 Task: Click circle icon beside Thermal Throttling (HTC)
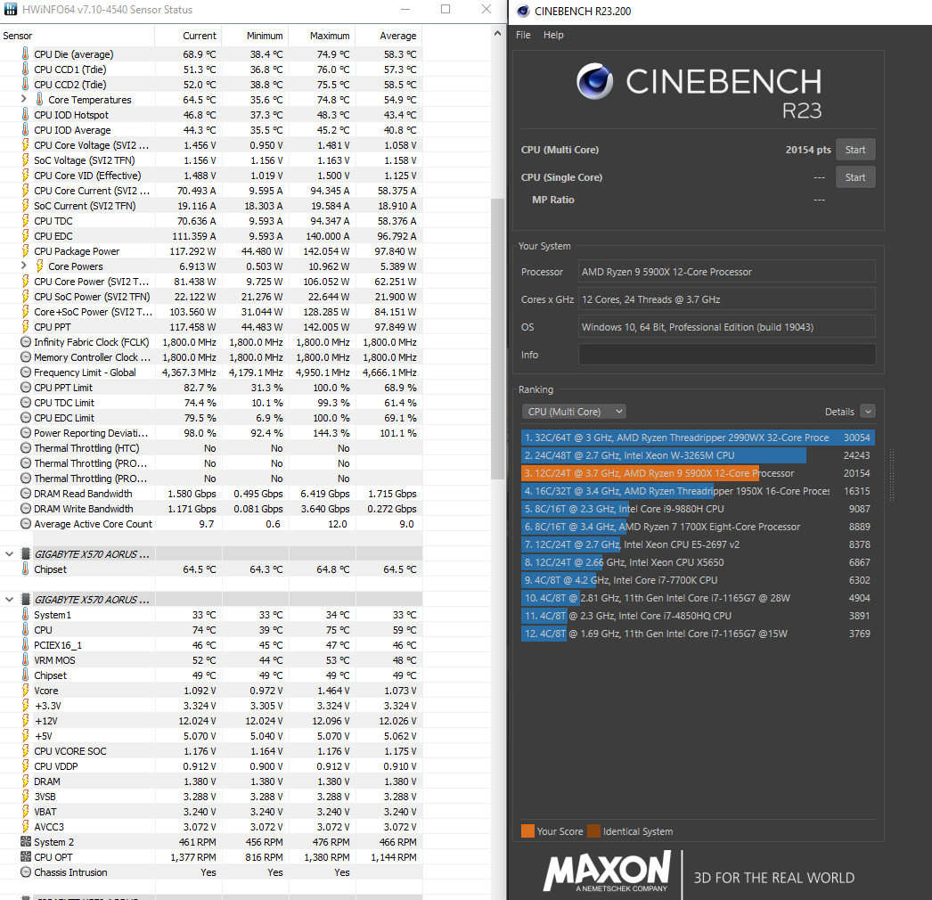(x=26, y=448)
